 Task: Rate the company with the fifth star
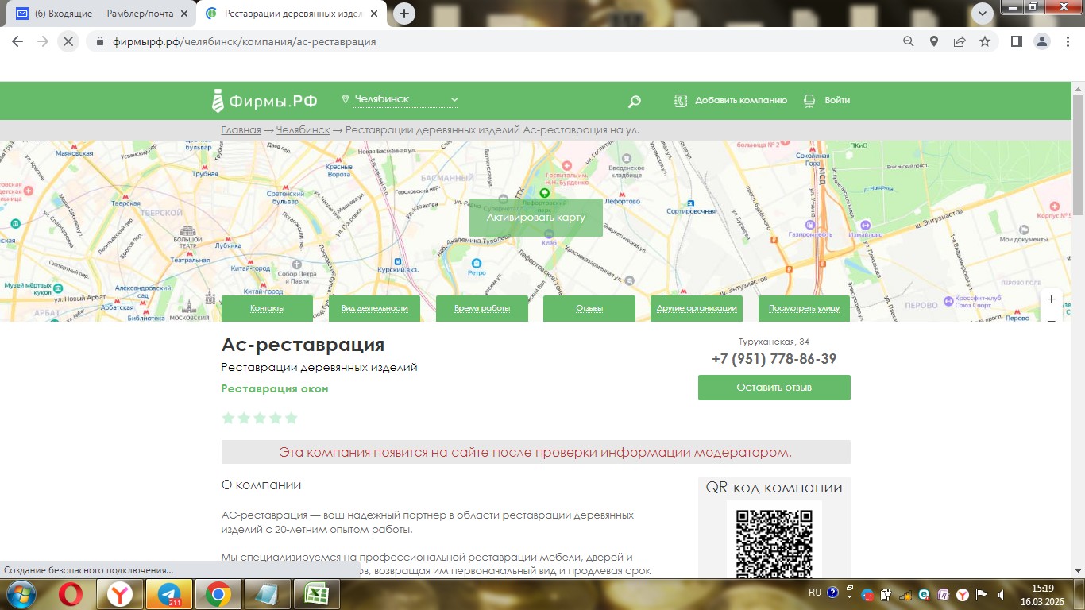pos(292,418)
